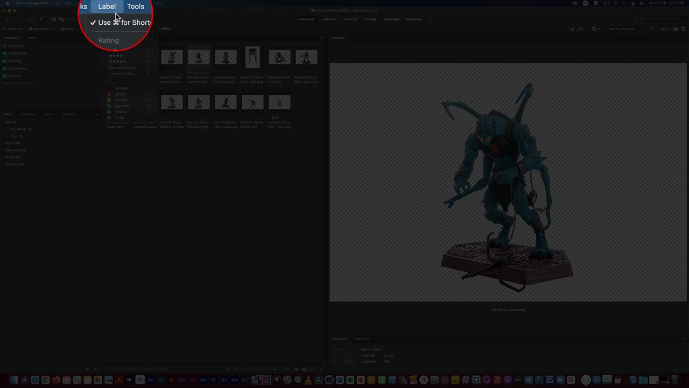This screenshot has width=689, height=388.
Task: Select Pictures in the Favorites list
Action: pyautogui.click(x=15, y=76)
